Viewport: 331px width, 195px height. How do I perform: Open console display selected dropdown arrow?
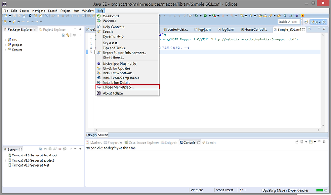tap(306, 142)
